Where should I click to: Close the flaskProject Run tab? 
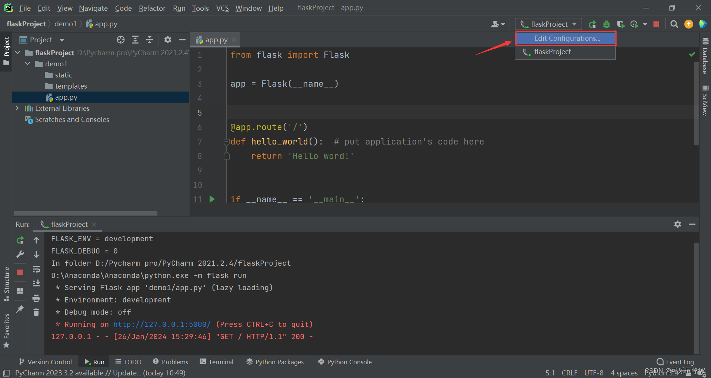94,224
